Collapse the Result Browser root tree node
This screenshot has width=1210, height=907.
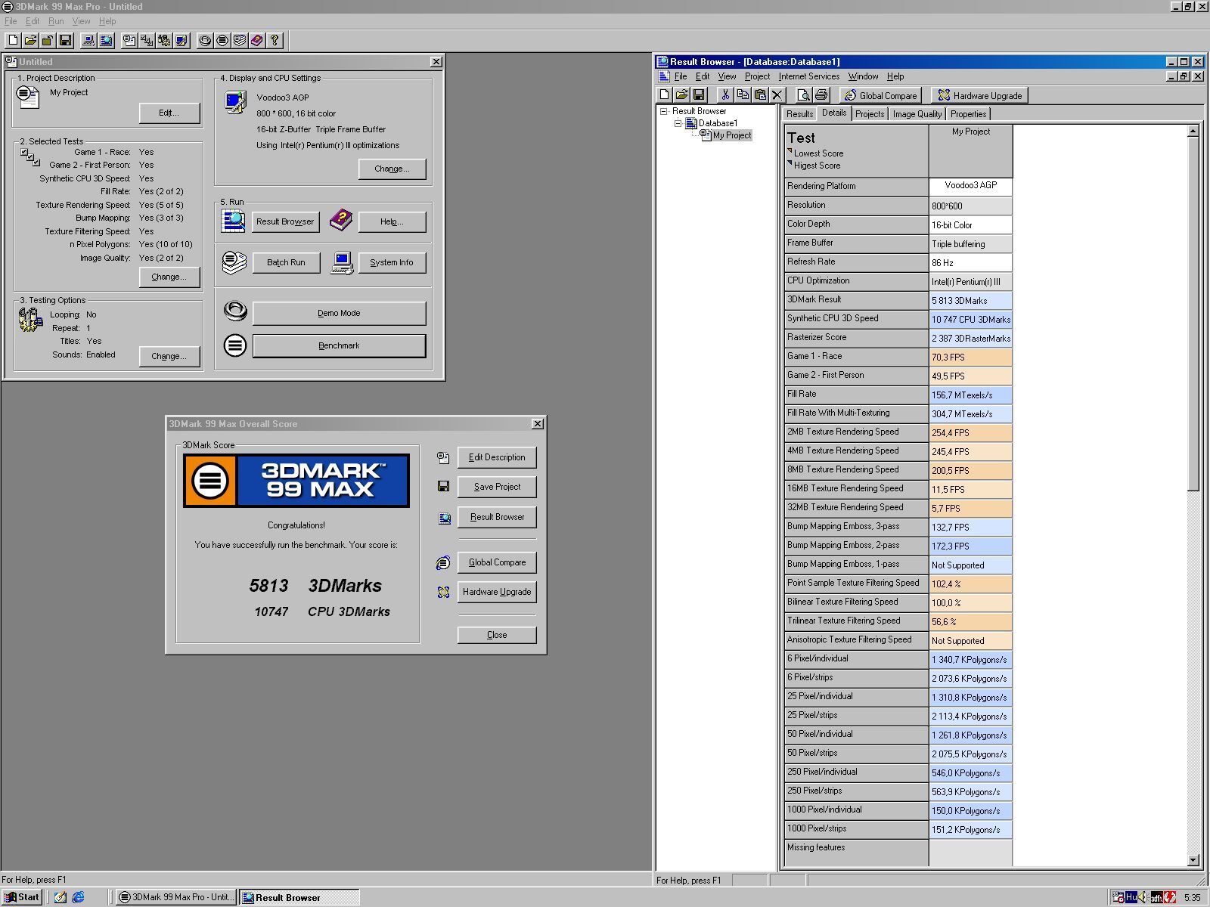664,111
